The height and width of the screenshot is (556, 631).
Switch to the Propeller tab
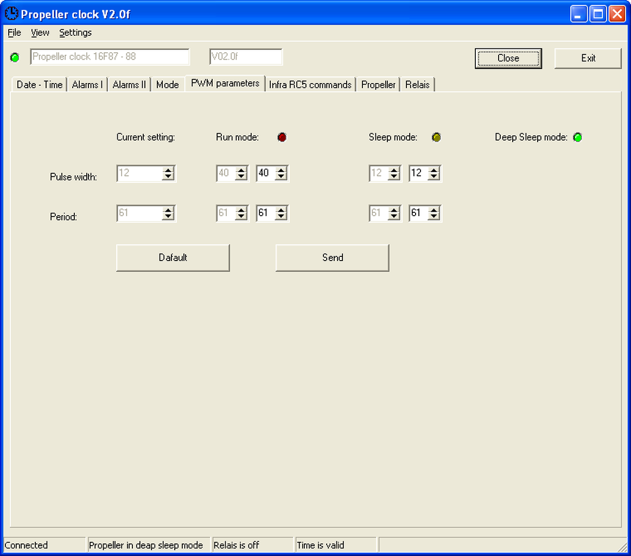pos(378,85)
